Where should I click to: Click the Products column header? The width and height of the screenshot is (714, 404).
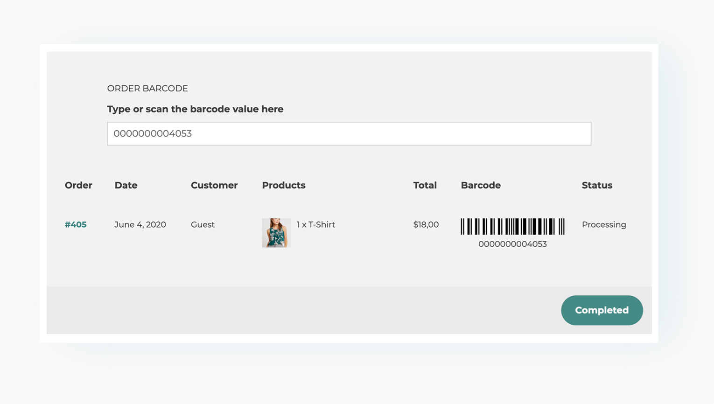[283, 185]
